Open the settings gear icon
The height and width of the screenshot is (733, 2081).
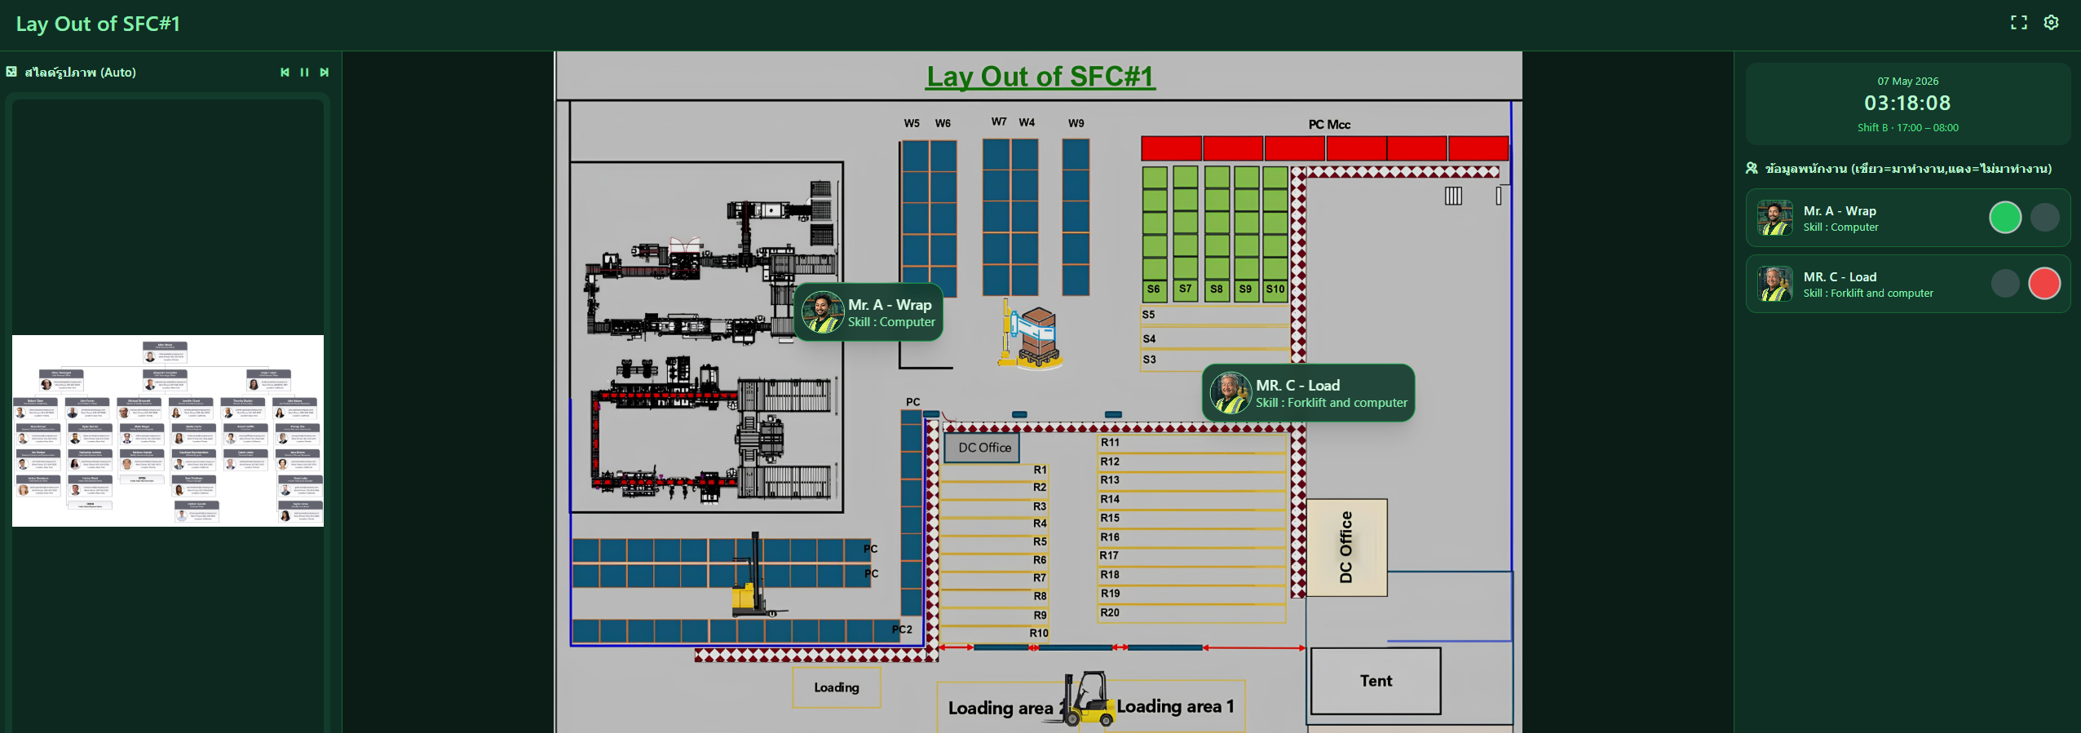pyautogui.click(x=2051, y=23)
